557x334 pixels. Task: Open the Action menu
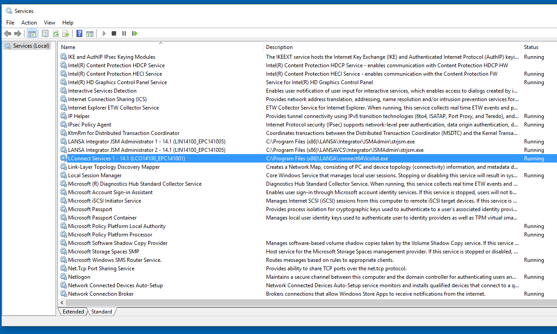pos(29,22)
